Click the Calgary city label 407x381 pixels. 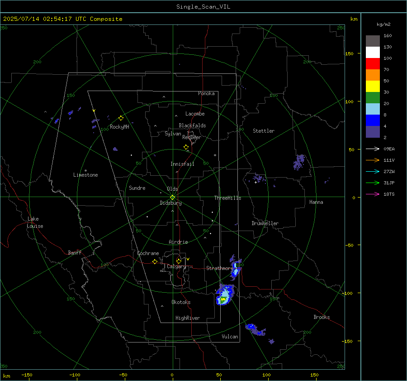[176, 266]
